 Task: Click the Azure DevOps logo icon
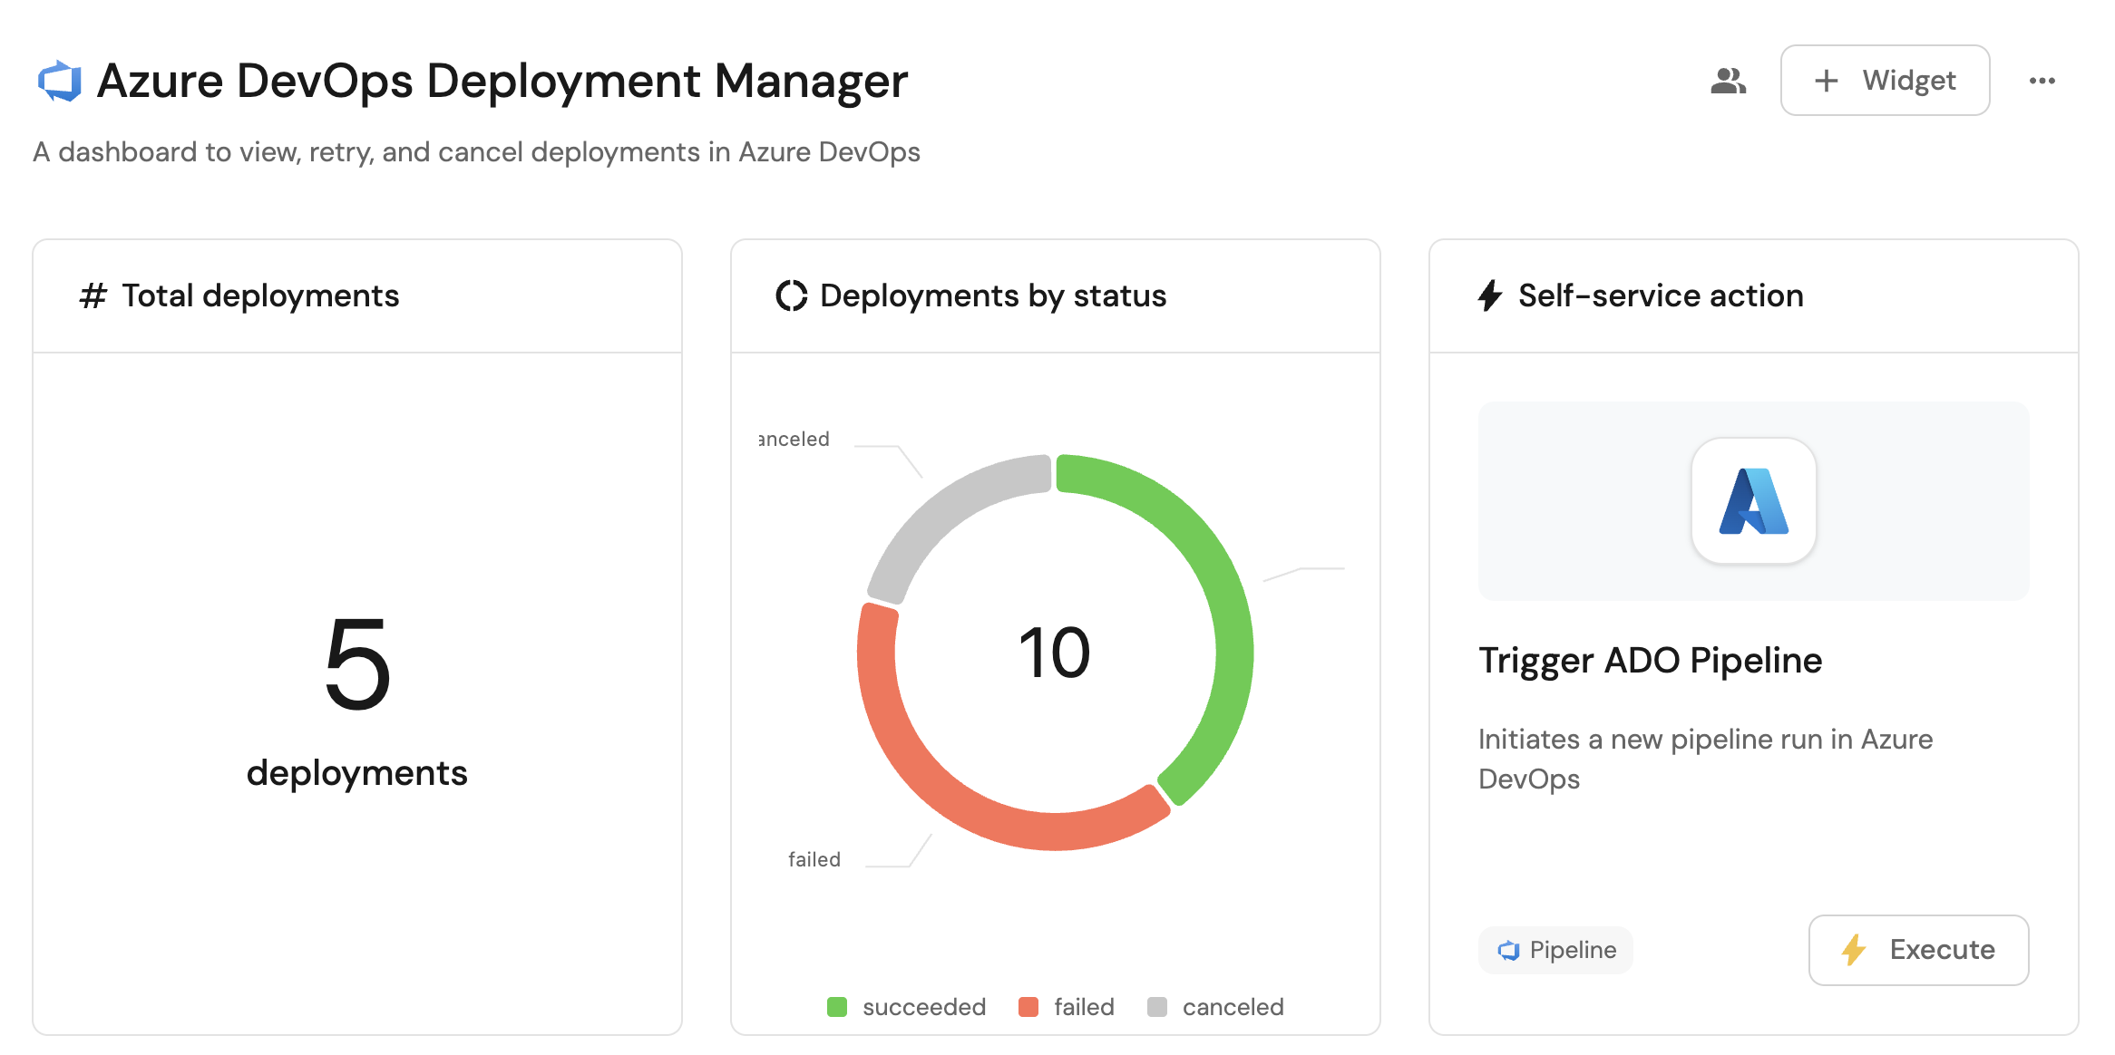coord(60,81)
